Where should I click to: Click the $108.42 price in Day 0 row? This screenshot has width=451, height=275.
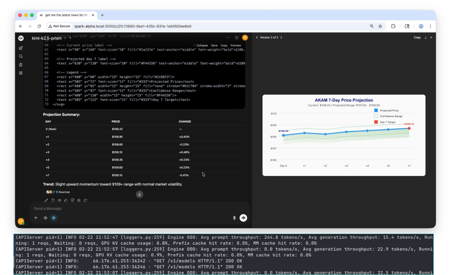(x=117, y=129)
